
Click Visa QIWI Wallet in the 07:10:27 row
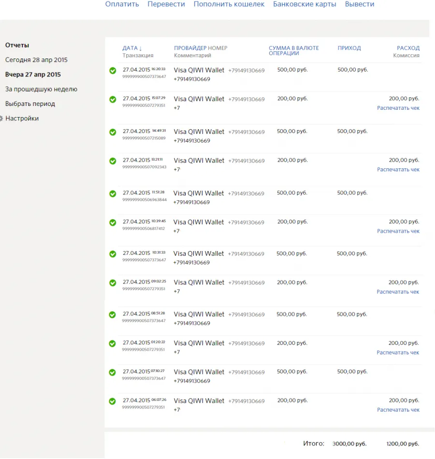(199, 372)
